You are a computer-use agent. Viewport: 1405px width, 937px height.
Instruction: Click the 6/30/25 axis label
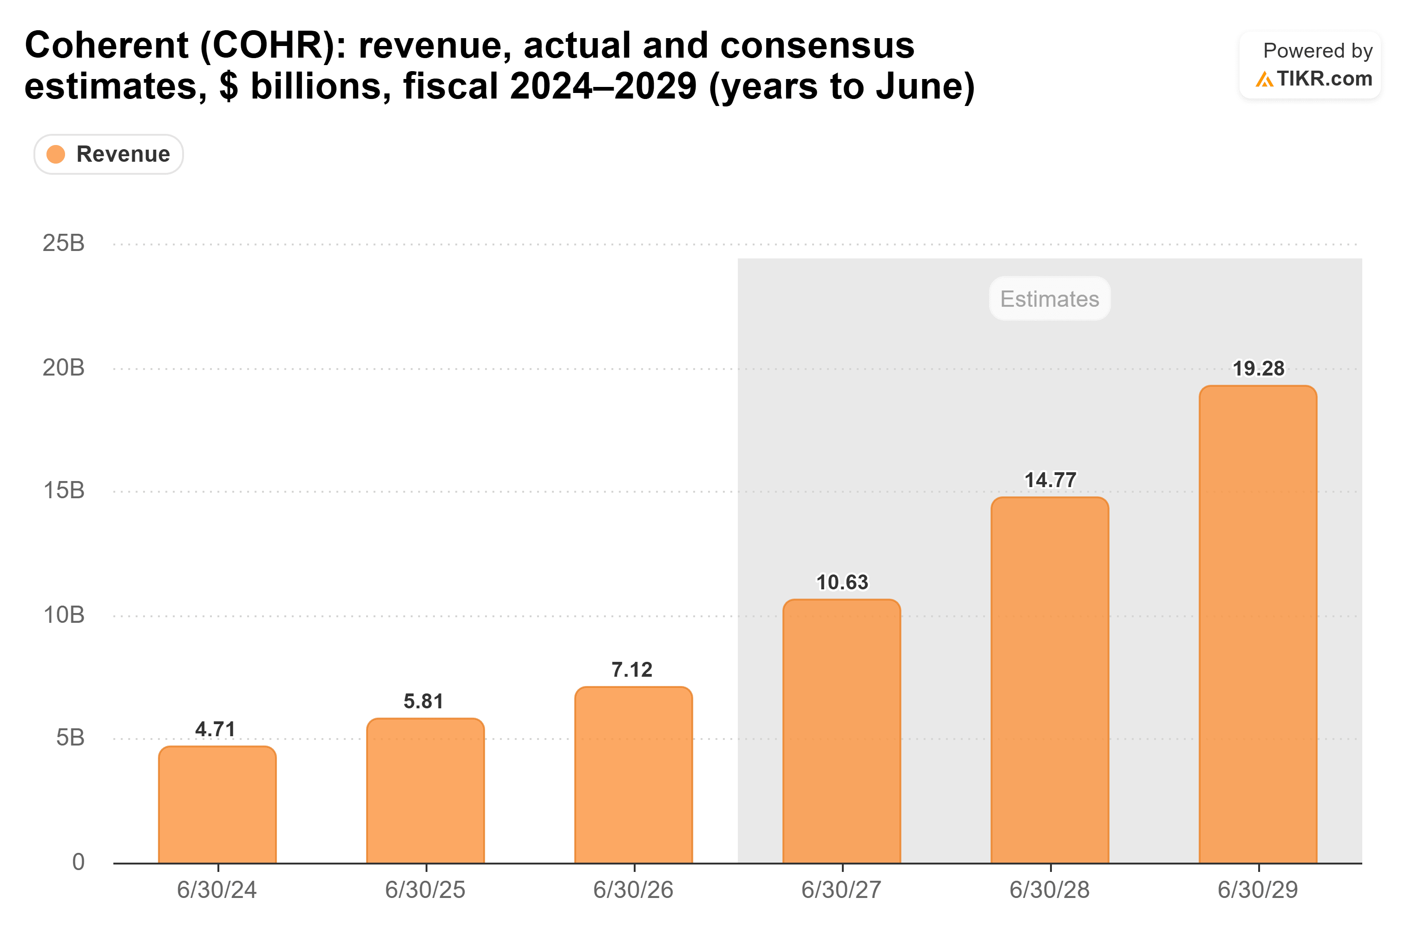pyautogui.click(x=425, y=890)
